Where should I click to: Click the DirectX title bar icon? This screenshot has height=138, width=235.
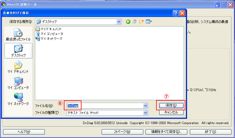pyautogui.click(x=4, y=5)
